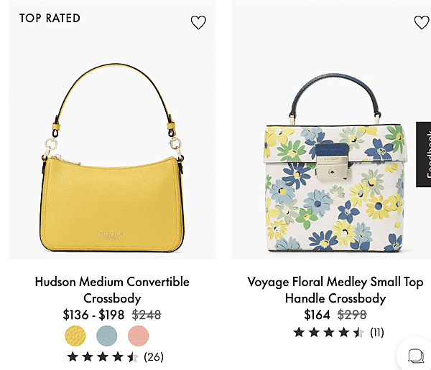
Task: Click the Voyage bag star rating
Action: (x=329, y=333)
